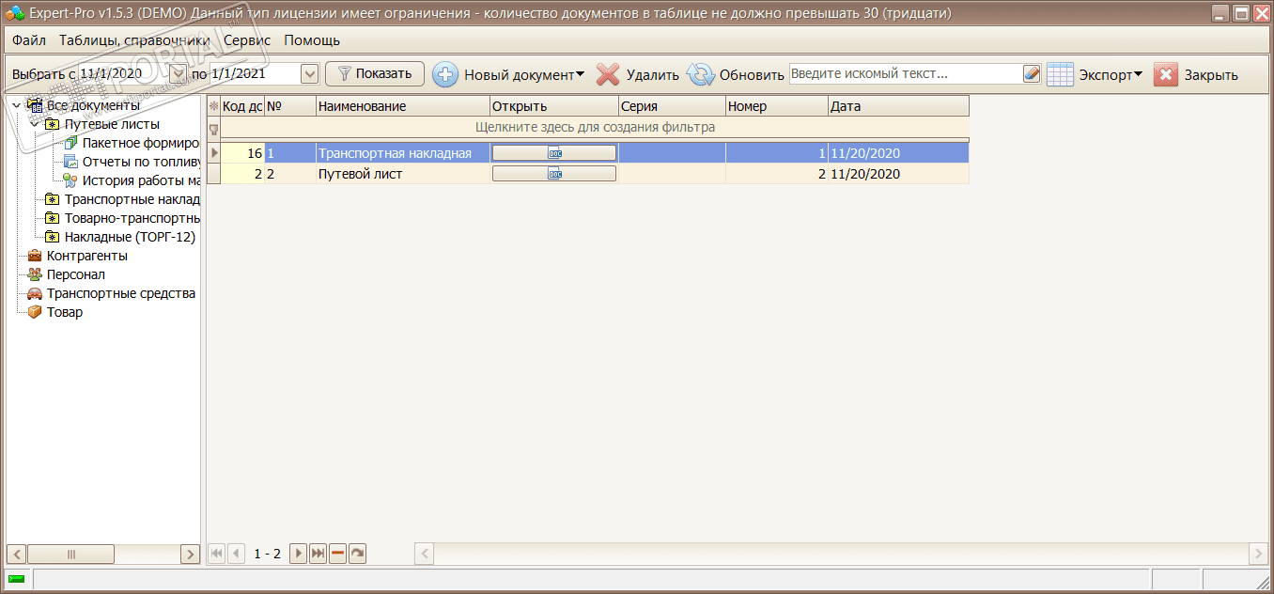This screenshot has width=1274, height=594.
Task: Click the pencil icon beside the search field
Action: 1032,74
